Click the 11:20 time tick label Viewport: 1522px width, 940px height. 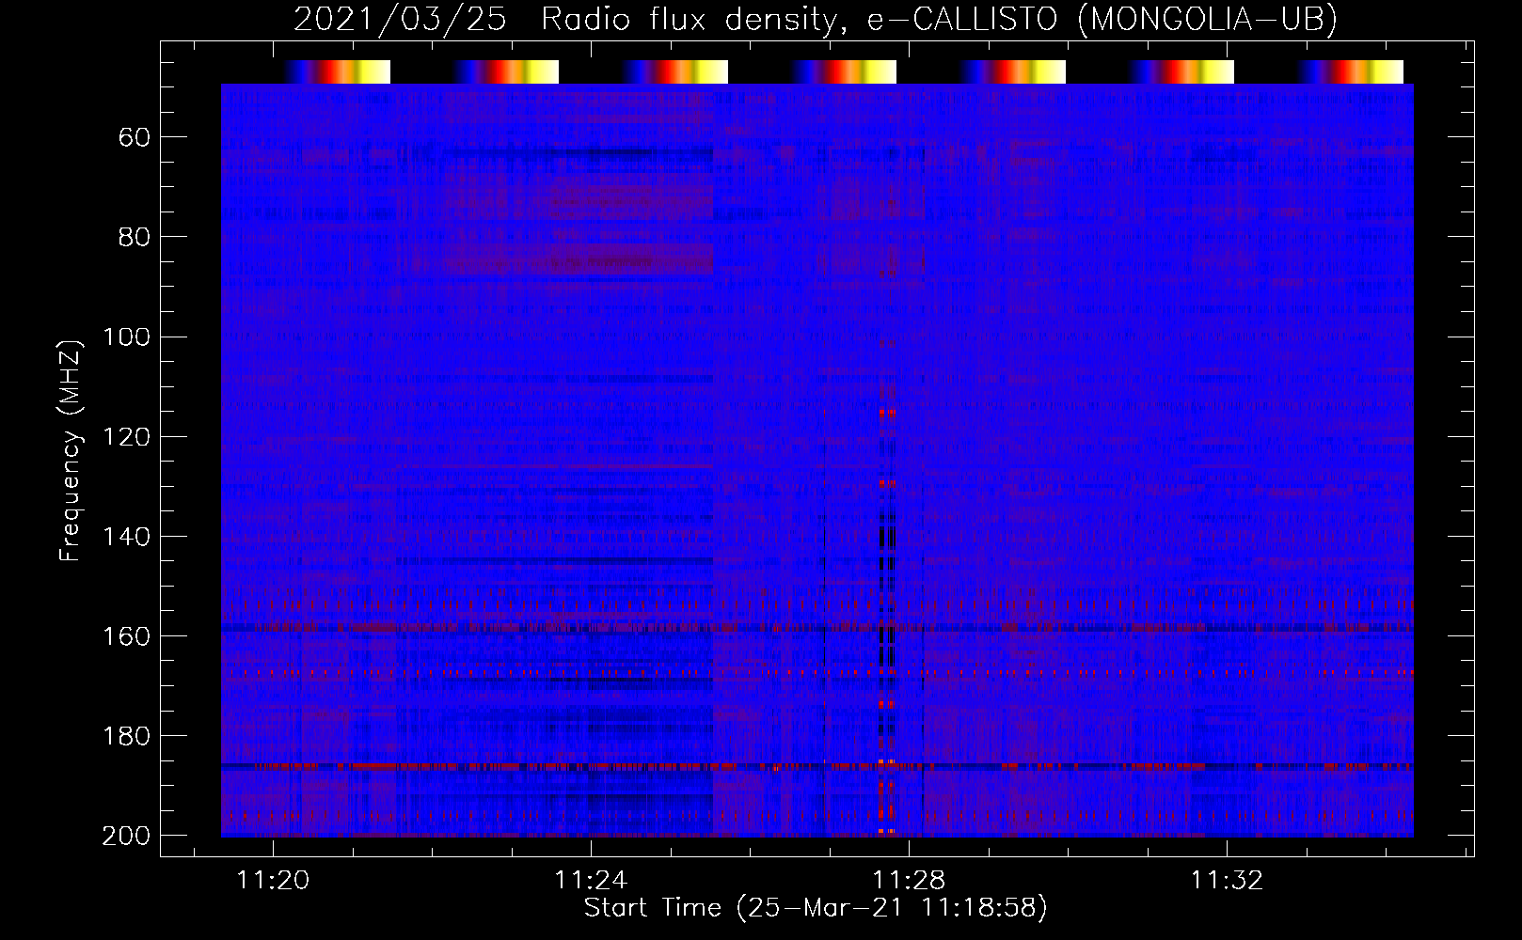coord(273,881)
